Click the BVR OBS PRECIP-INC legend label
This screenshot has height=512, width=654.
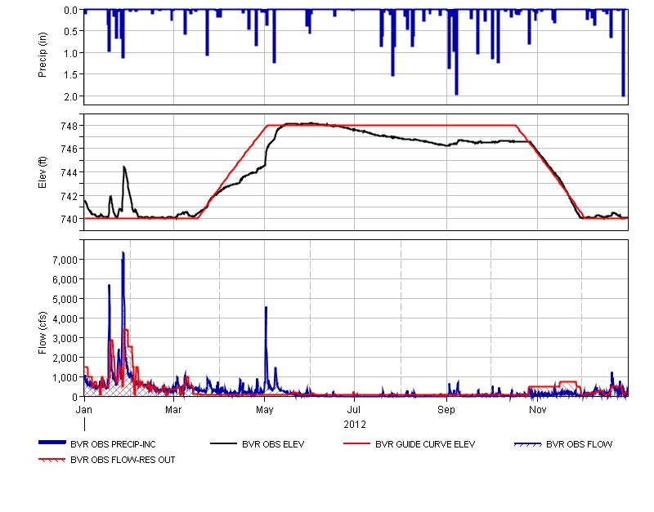click(x=113, y=444)
